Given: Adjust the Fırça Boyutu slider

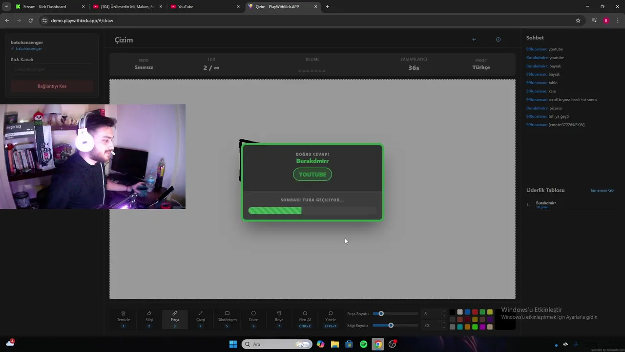Looking at the screenshot, I should coord(395,314).
